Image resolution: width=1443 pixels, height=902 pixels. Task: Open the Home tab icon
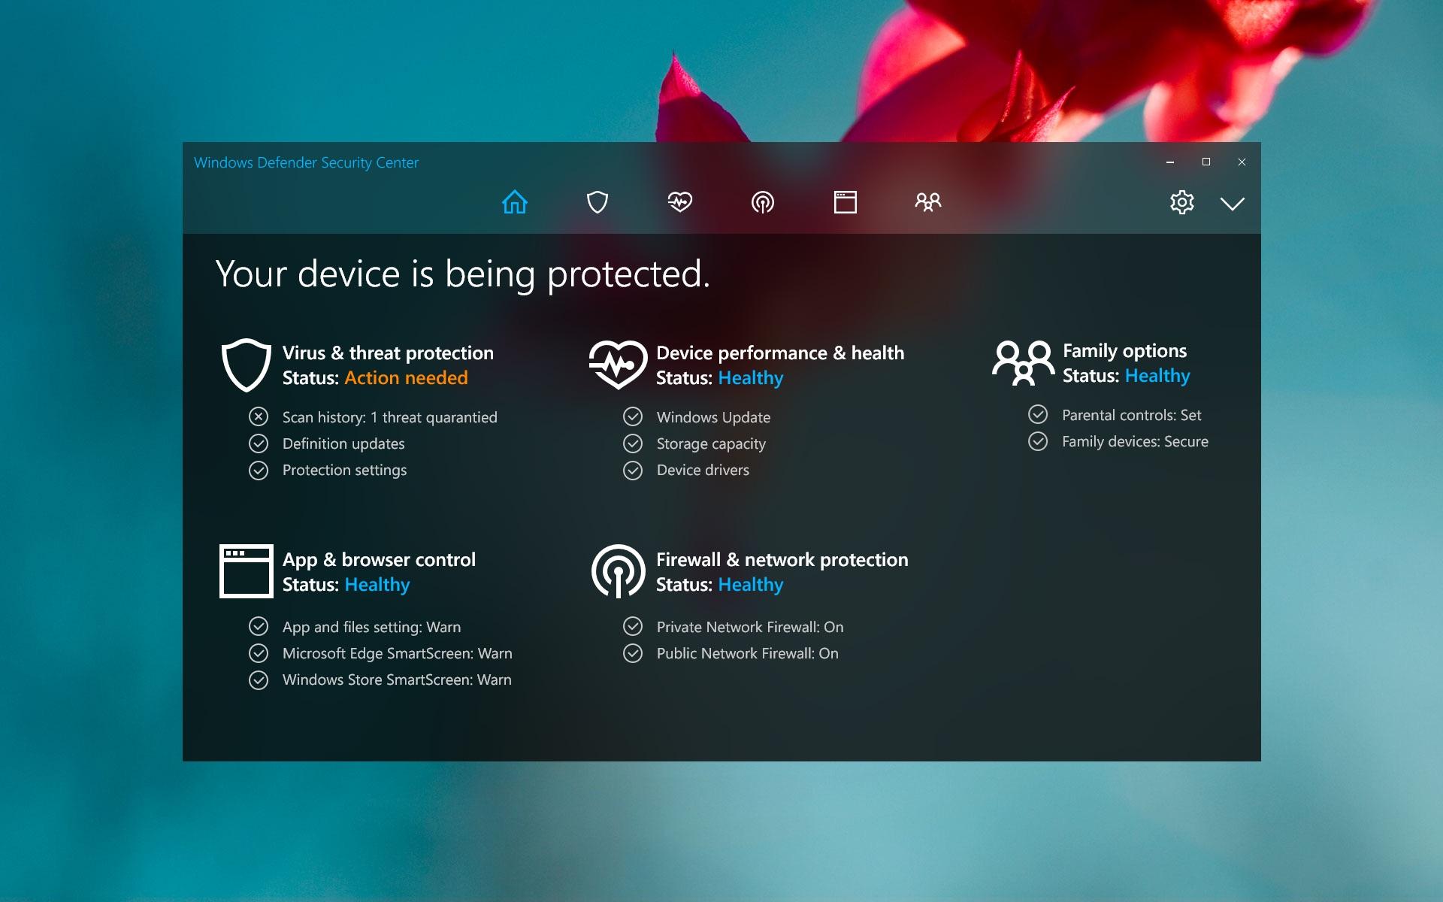[515, 202]
